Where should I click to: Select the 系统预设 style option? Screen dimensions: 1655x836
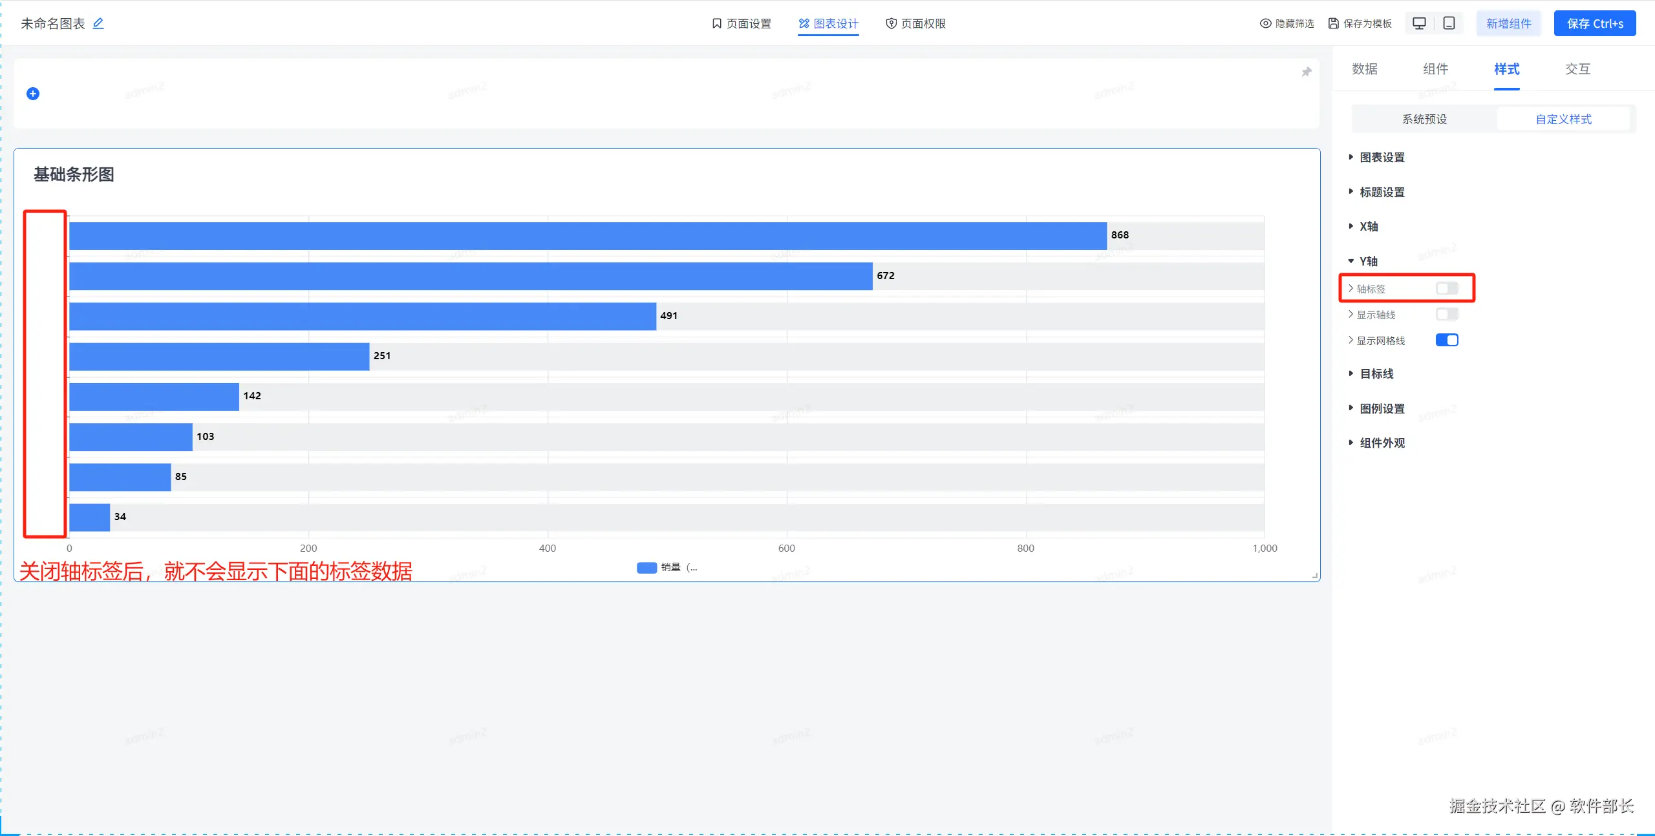(x=1424, y=119)
